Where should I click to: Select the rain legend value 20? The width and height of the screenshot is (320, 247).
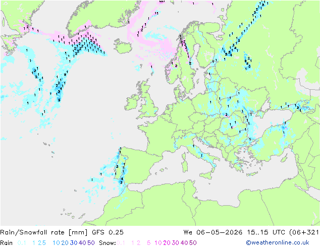(x=65, y=243)
